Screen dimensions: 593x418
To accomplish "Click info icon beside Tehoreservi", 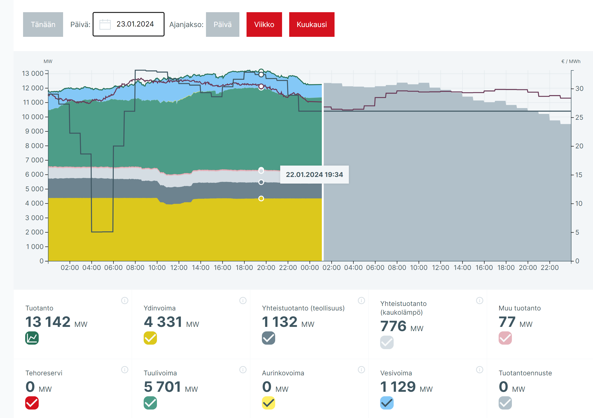I will pyautogui.click(x=125, y=370).
